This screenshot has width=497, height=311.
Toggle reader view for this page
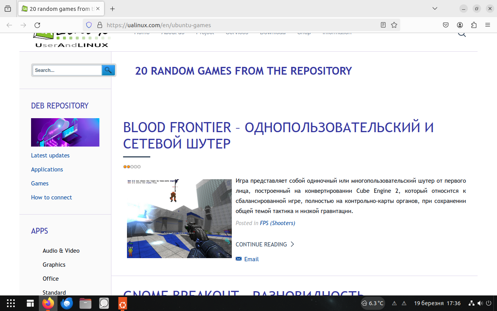tap(383, 25)
